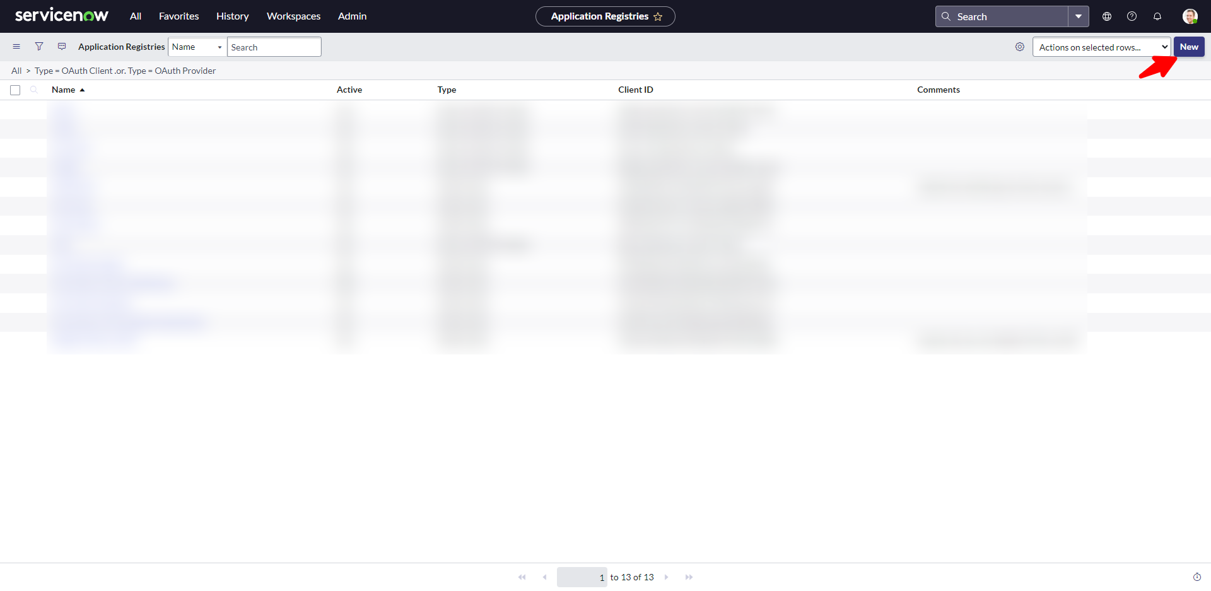The width and height of the screenshot is (1211, 591).
Task: Open the list controls hamburger menu
Action: [16, 47]
